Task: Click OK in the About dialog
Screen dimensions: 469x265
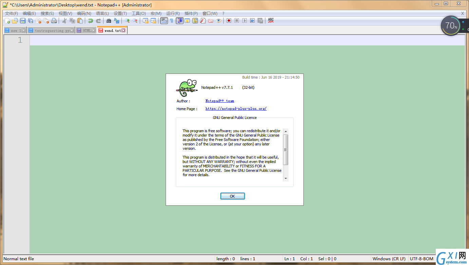Action: 232,196
